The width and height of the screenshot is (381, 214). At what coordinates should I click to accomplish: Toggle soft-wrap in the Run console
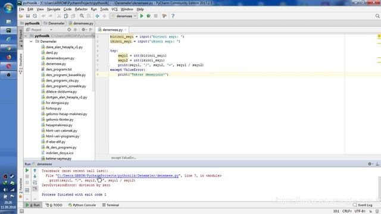35,182
